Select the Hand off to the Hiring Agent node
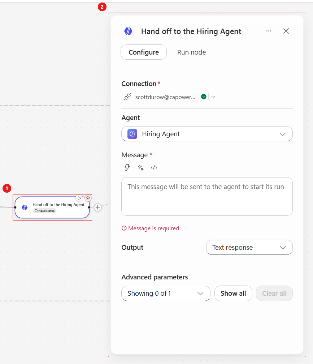 [x=52, y=207]
